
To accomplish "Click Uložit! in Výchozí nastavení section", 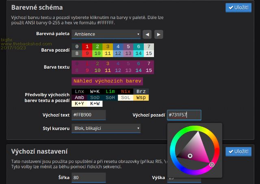I will 238,151.
